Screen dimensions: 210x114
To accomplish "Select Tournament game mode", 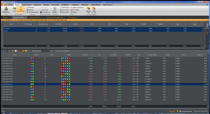I will point(21,10).
